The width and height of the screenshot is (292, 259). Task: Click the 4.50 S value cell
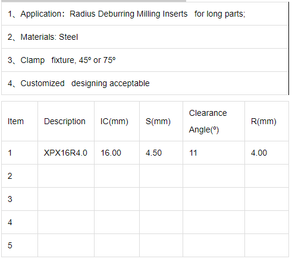[x=161, y=153]
